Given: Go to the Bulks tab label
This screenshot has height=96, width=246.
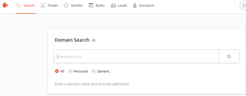Looking at the screenshot, I should pyautogui.click(x=100, y=6).
